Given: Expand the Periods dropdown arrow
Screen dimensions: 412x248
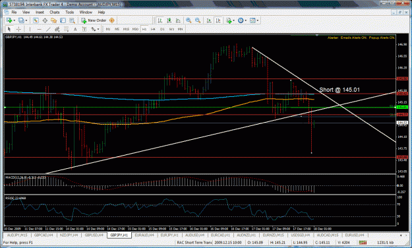Looking at the screenshot, I should click(x=245, y=20).
